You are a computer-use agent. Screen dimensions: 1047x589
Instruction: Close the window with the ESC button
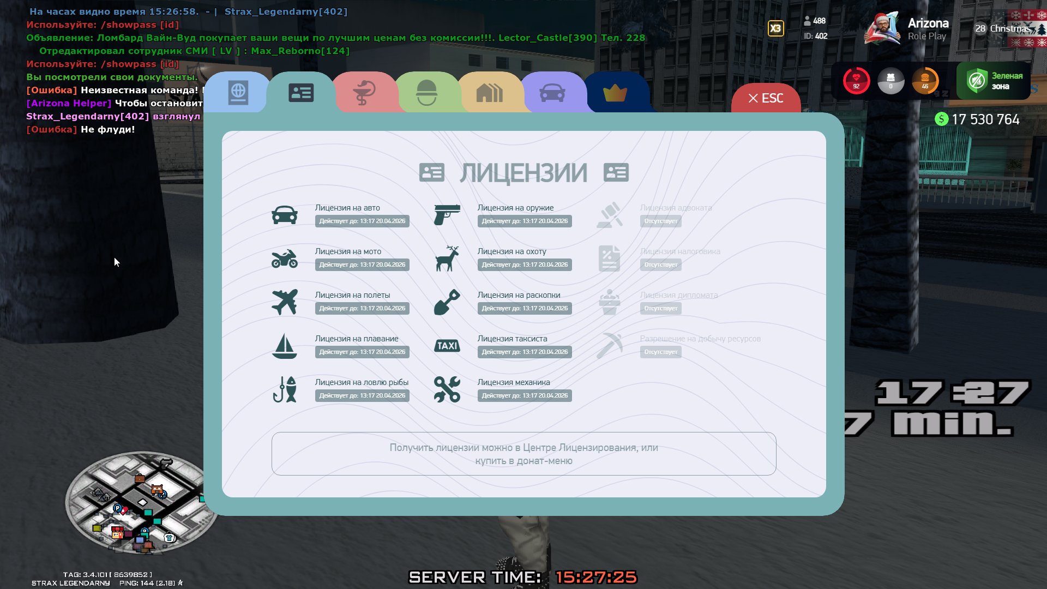(x=766, y=98)
